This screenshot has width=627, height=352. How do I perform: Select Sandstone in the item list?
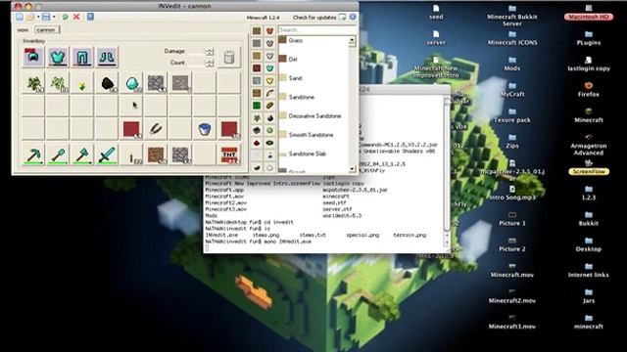[x=313, y=97]
